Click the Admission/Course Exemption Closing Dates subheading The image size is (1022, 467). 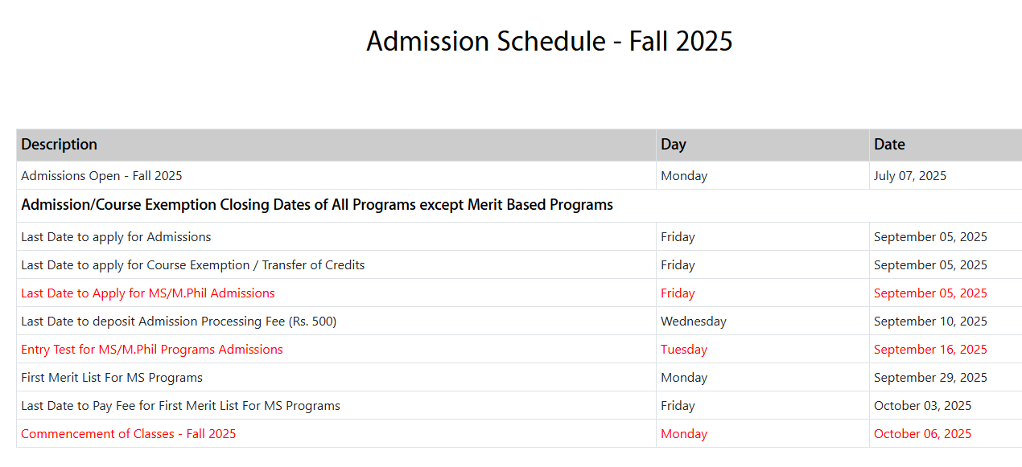point(317,205)
